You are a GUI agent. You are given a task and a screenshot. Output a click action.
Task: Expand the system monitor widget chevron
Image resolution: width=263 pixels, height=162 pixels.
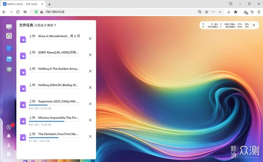coord(254,25)
